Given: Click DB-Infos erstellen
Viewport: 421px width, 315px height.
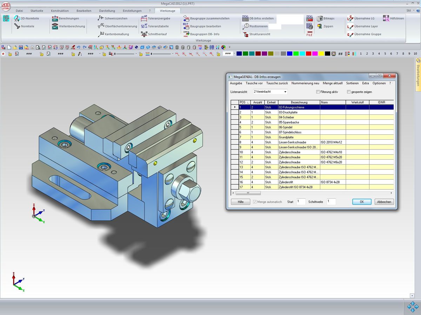Looking at the screenshot, I should [x=258, y=18].
